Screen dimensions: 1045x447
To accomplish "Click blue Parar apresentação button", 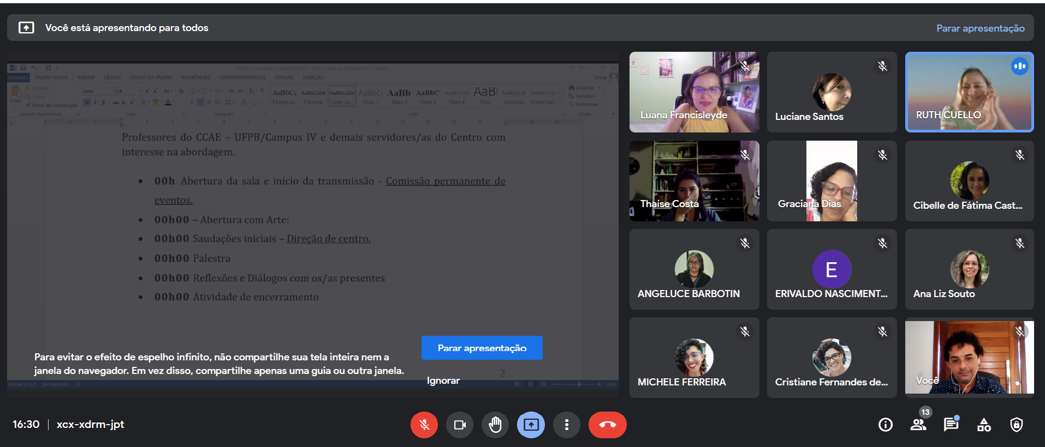I will tap(482, 348).
